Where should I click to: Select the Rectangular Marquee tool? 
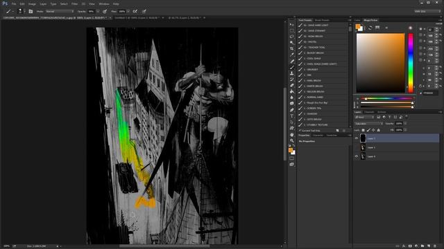291,30
